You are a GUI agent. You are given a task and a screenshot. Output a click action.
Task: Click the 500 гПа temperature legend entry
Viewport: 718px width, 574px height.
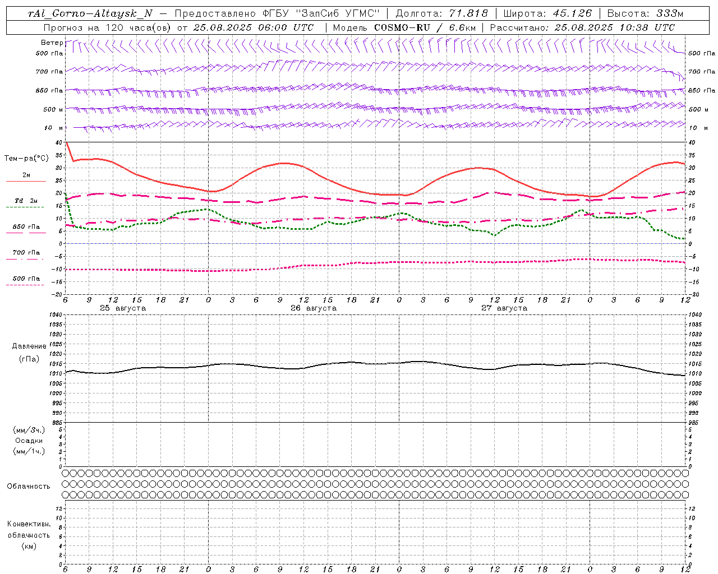pos(26,279)
